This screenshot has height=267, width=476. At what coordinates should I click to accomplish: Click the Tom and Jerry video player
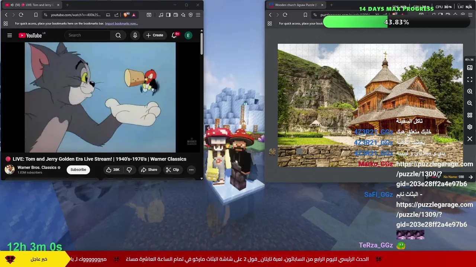[100, 97]
